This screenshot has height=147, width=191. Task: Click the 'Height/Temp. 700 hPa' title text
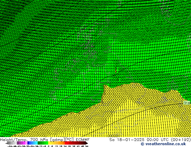tap(24, 140)
